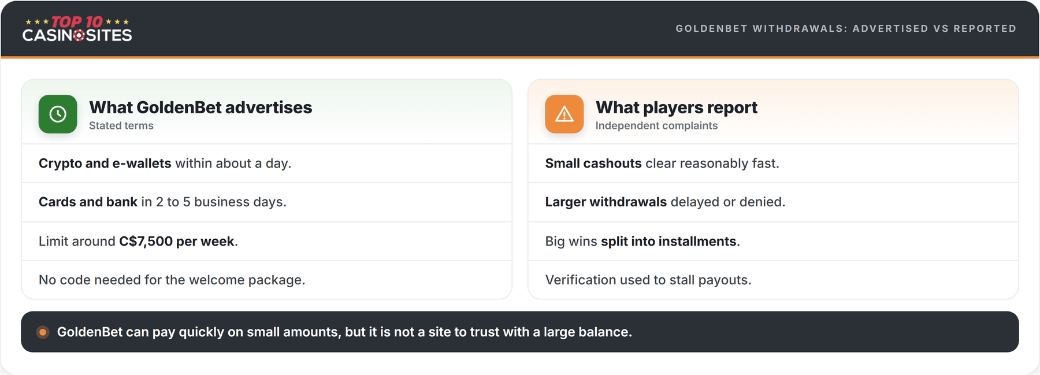Image resolution: width=1040 pixels, height=375 pixels.
Task: Select 'Small cashouts clear reasonably fast' row
Action: click(773, 164)
